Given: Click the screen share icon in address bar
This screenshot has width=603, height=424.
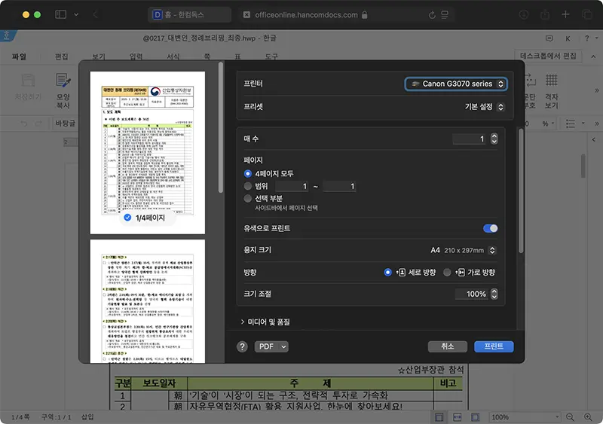Looking at the screenshot, I should [x=445, y=15].
